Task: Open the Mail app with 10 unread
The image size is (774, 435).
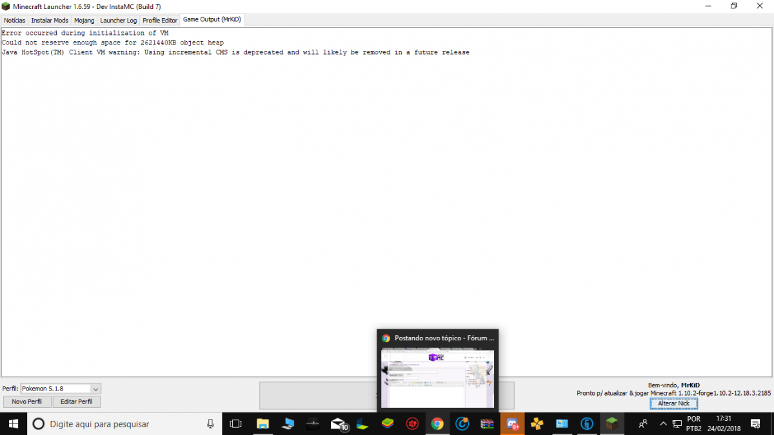Action: (x=338, y=423)
